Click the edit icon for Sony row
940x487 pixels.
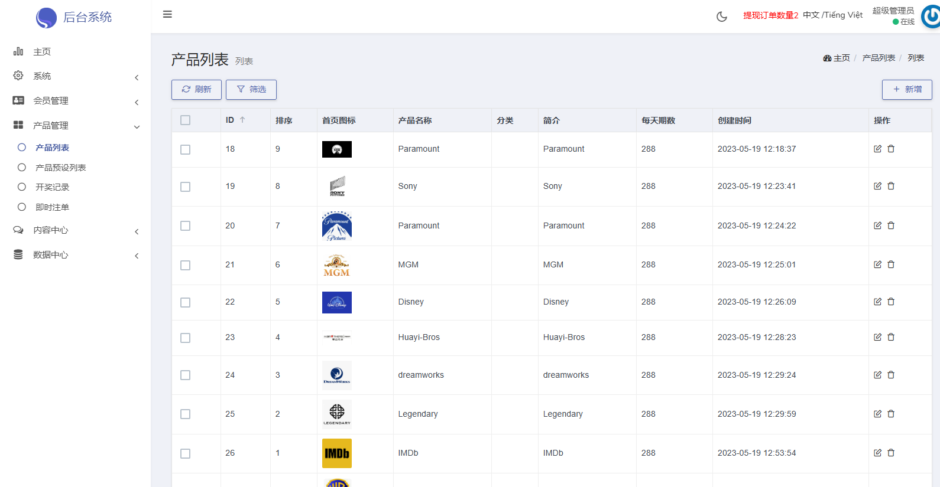(x=877, y=186)
